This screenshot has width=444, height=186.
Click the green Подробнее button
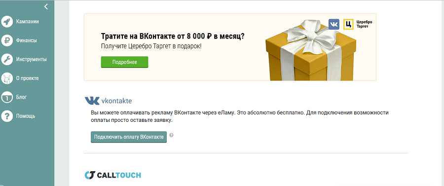pyautogui.click(x=125, y=62)
